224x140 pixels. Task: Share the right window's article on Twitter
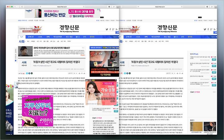tap(125, 73)
